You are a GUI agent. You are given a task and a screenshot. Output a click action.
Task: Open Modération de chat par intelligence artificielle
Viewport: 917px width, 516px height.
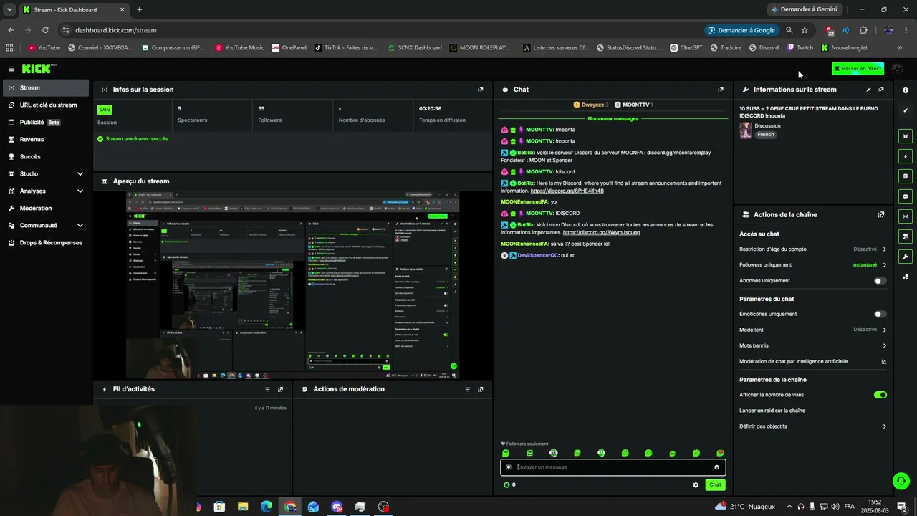click(x=813, y=361)
